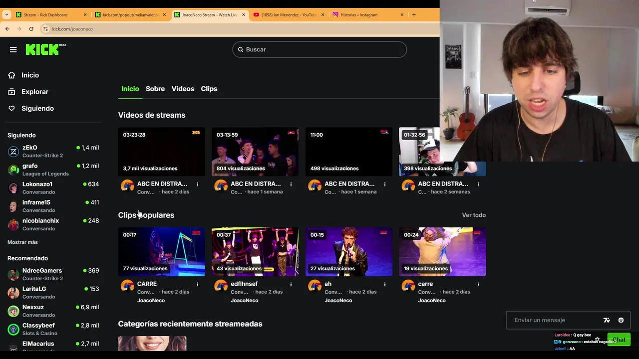Screen dimensions: 639x359
Task: Expand Mostrar más in following list
Action: (x=22, y=242)
